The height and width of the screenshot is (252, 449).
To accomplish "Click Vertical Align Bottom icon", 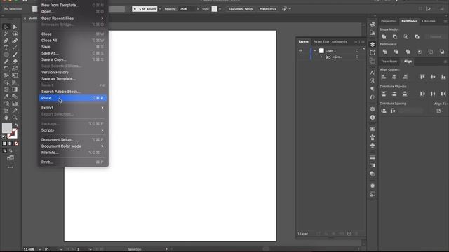I will pyautogui.click(x=443, y=77).
